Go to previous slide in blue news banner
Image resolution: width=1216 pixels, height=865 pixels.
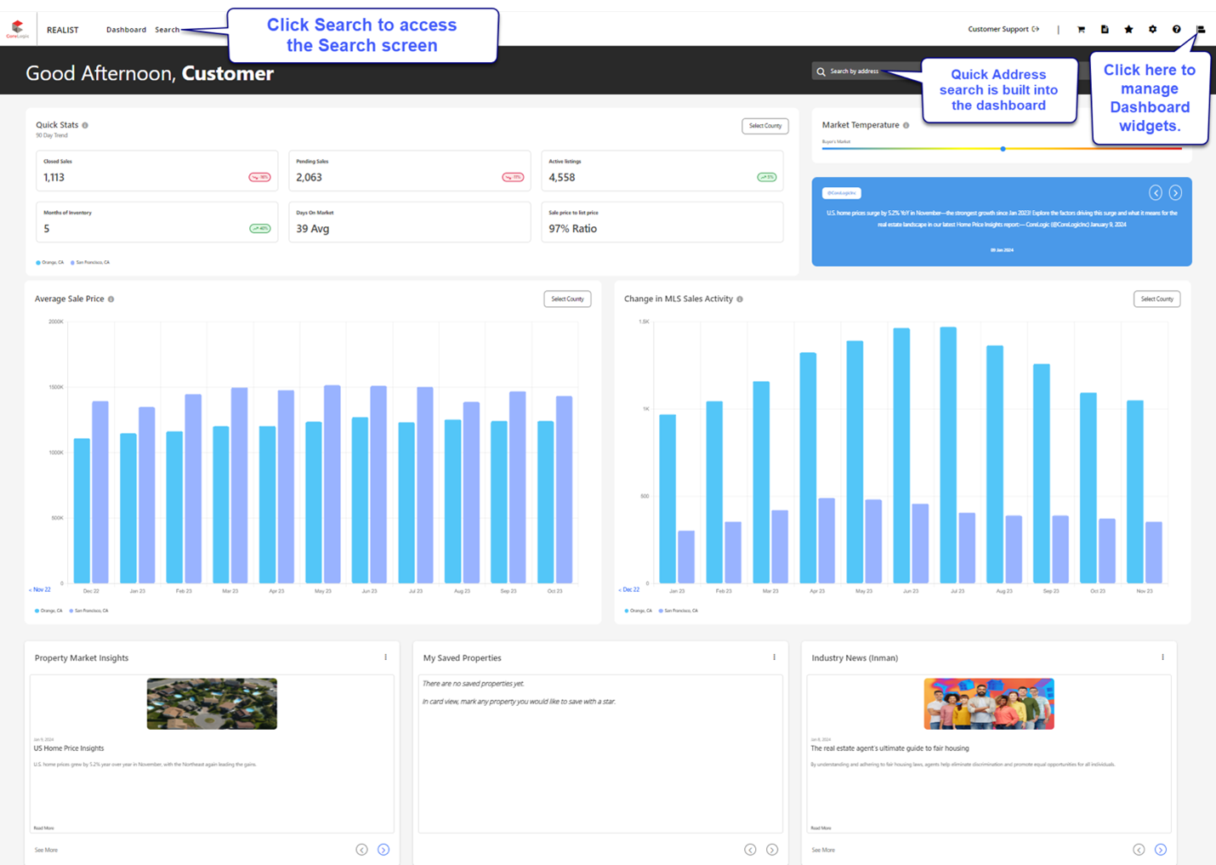(x=1156, y=193)
